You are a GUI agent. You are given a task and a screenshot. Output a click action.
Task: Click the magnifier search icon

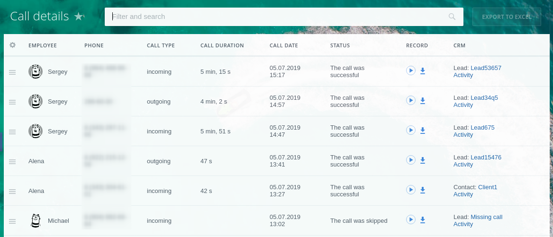[x=452, y=17]
